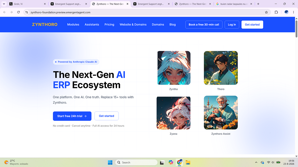The height and width of the screenshot is (167, 298).
Task: Close the Grok / X tab
Action: pos(45,4)
